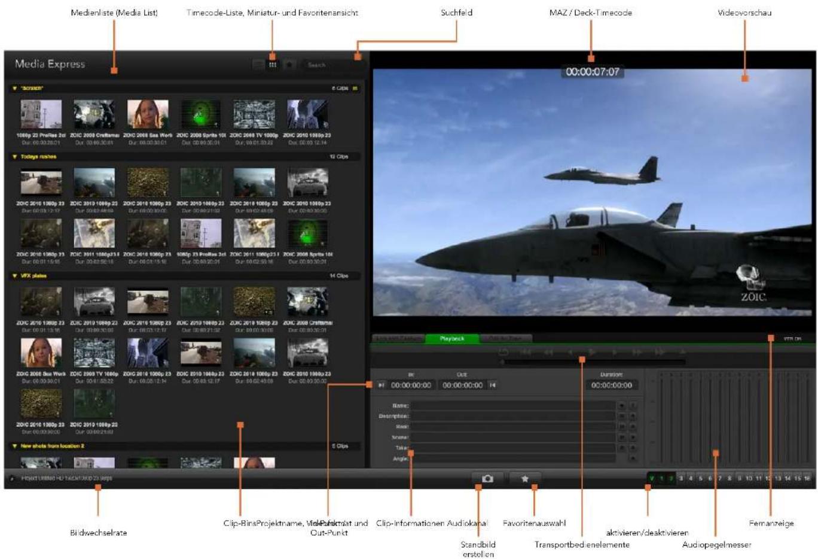Mark clip as favorite with star button
Screen dimensions: 818x559
click(525, 479)
